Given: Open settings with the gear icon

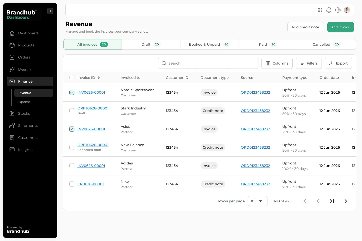Looking at the screenshot, I should 338,10.
